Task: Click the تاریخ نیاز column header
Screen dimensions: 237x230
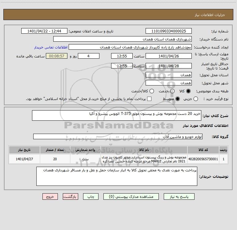Action: point(24,150)
